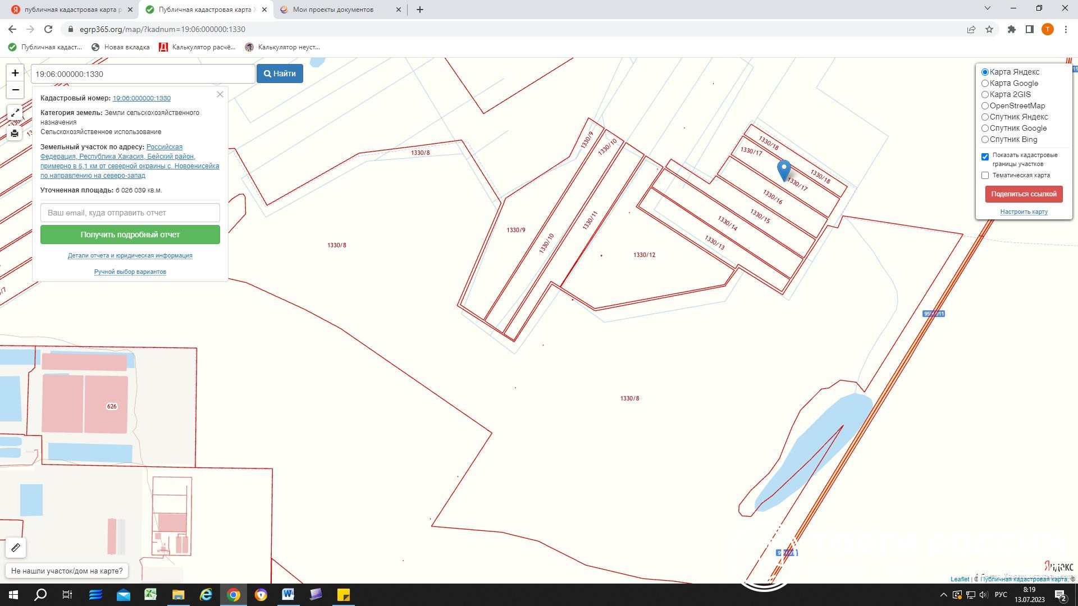
Task: Click the email input field
Action: (x=130, y=213)
